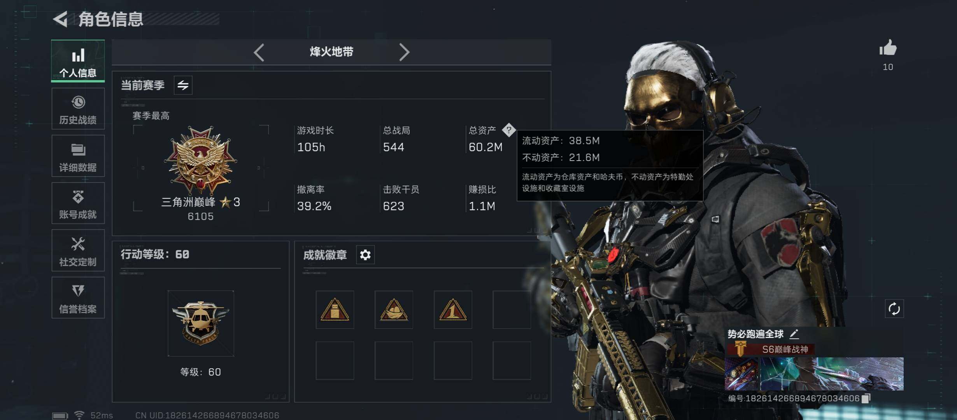The width and height of the screenshot is (957, 420).
Task: Open the 信誉档案 section
Action: pos(78,298)
